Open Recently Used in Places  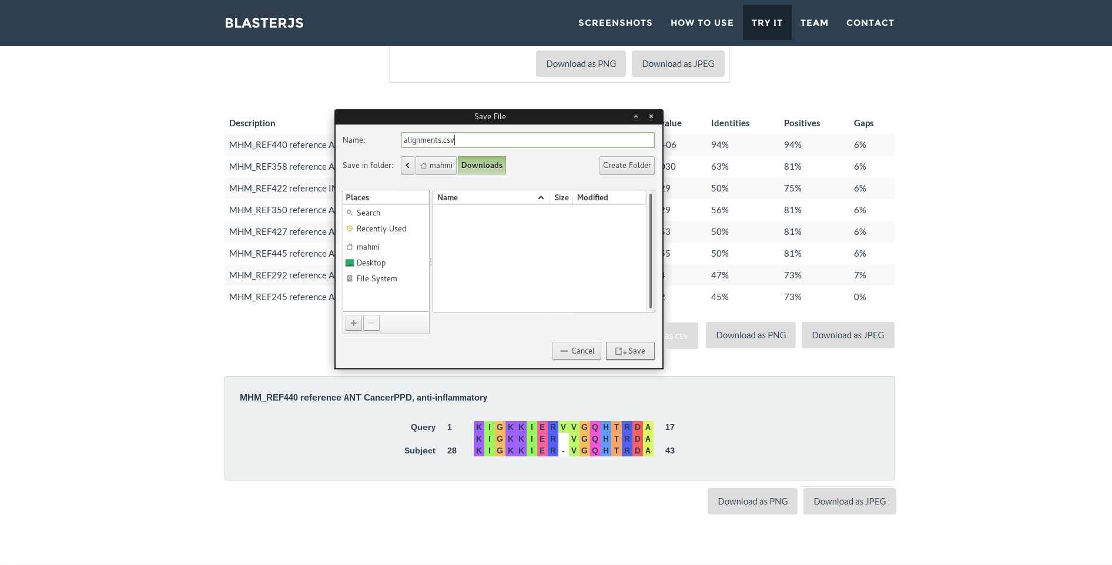pyautogui.click(x=381, y=229)
